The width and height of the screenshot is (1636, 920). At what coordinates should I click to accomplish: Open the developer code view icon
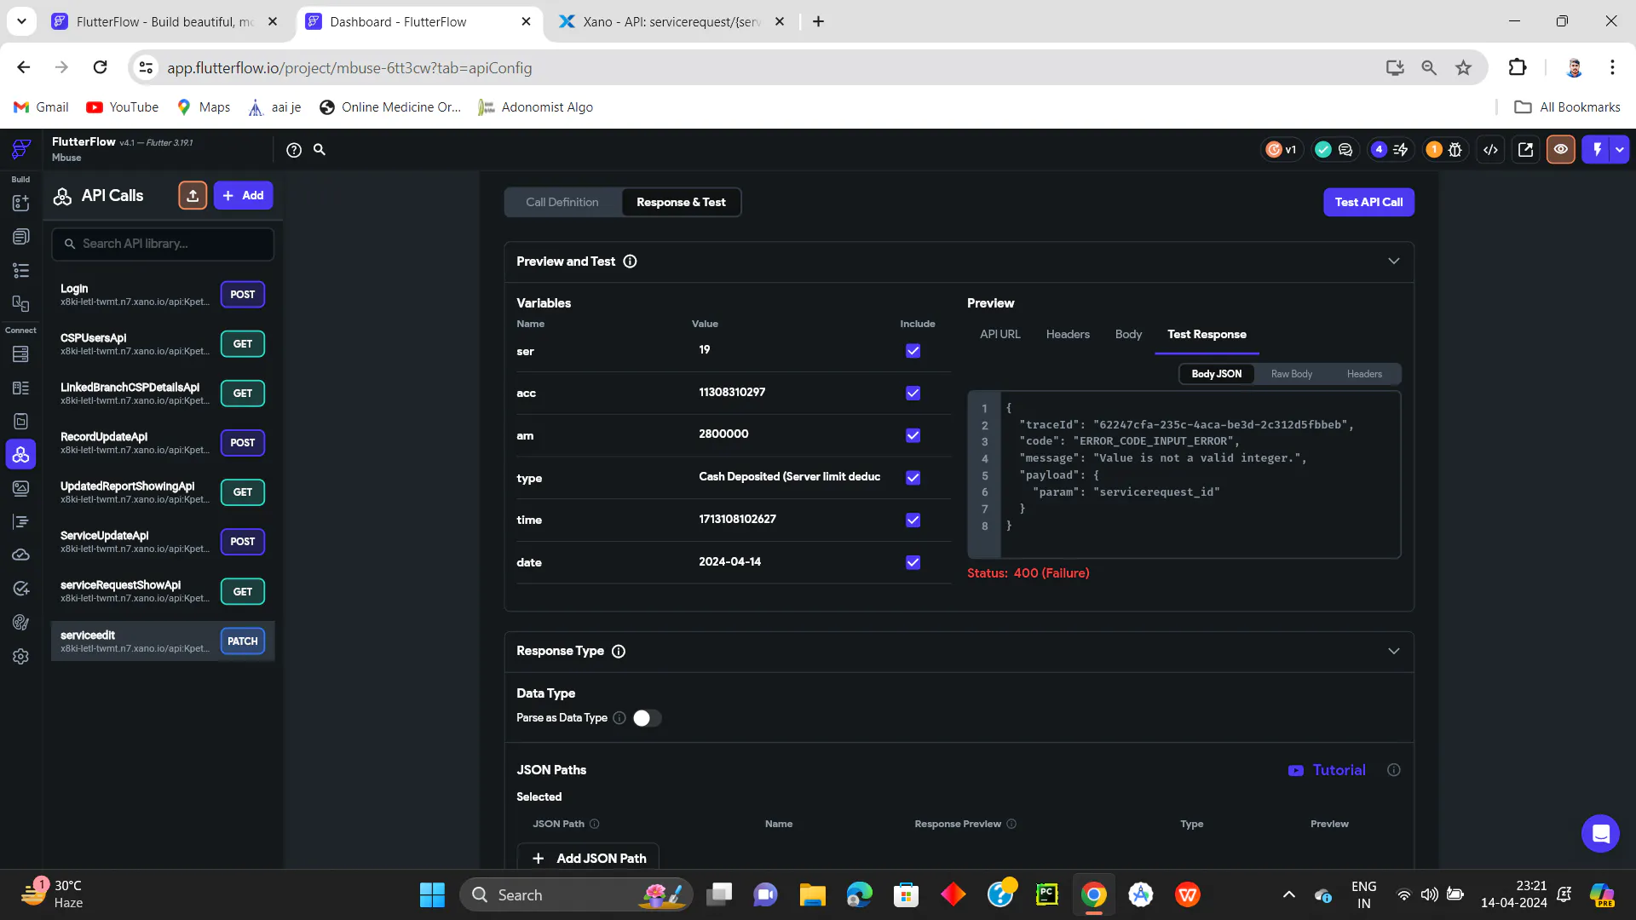click(x=1490, y=150)
